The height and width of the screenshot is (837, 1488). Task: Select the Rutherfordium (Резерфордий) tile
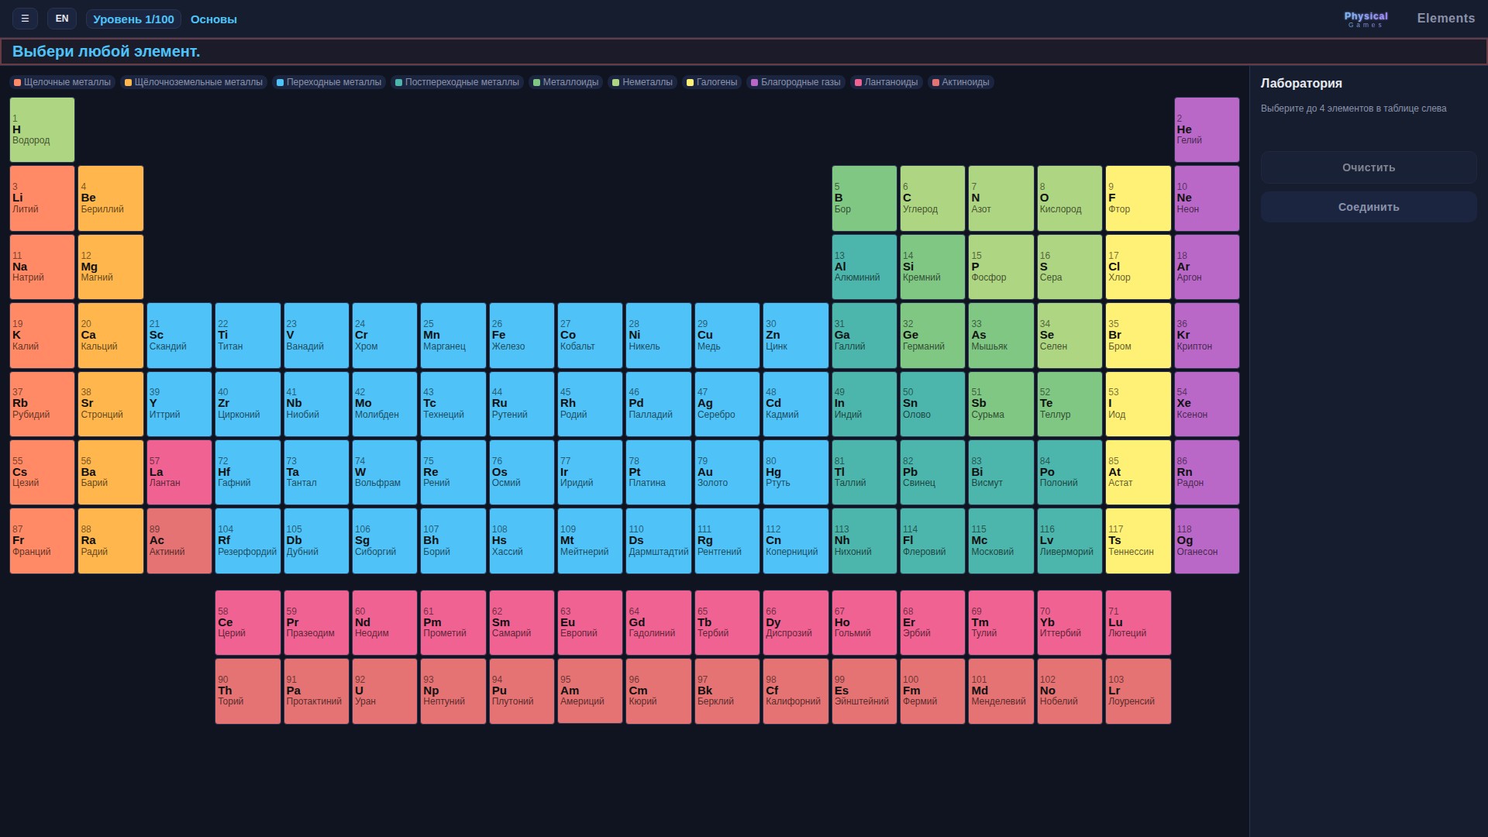point(248,541)
